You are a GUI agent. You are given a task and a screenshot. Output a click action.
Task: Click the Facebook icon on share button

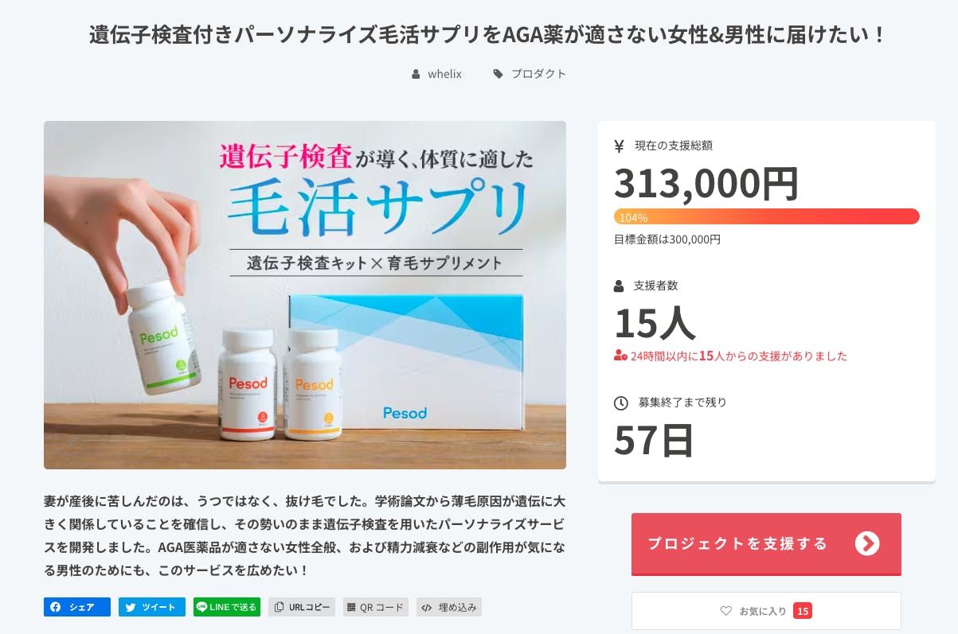pos(56,608)
